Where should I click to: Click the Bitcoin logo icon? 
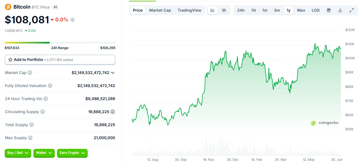coord(8,7)
